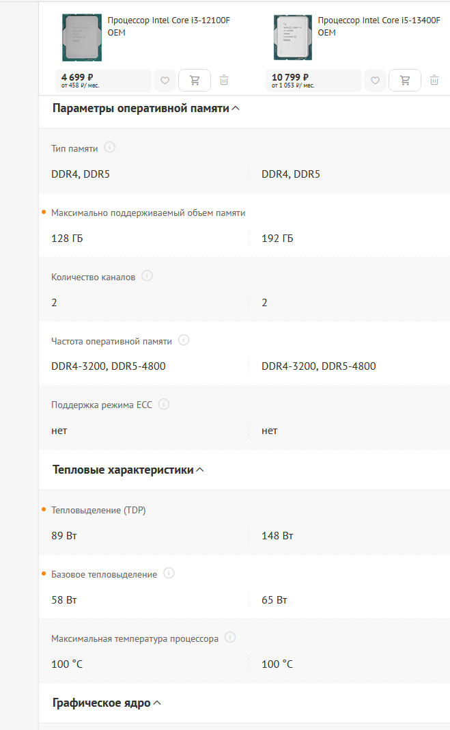Open Процессор Intel Core i3-12100F OEM link
Screen dimensions: 450x730
click(169, 27)
